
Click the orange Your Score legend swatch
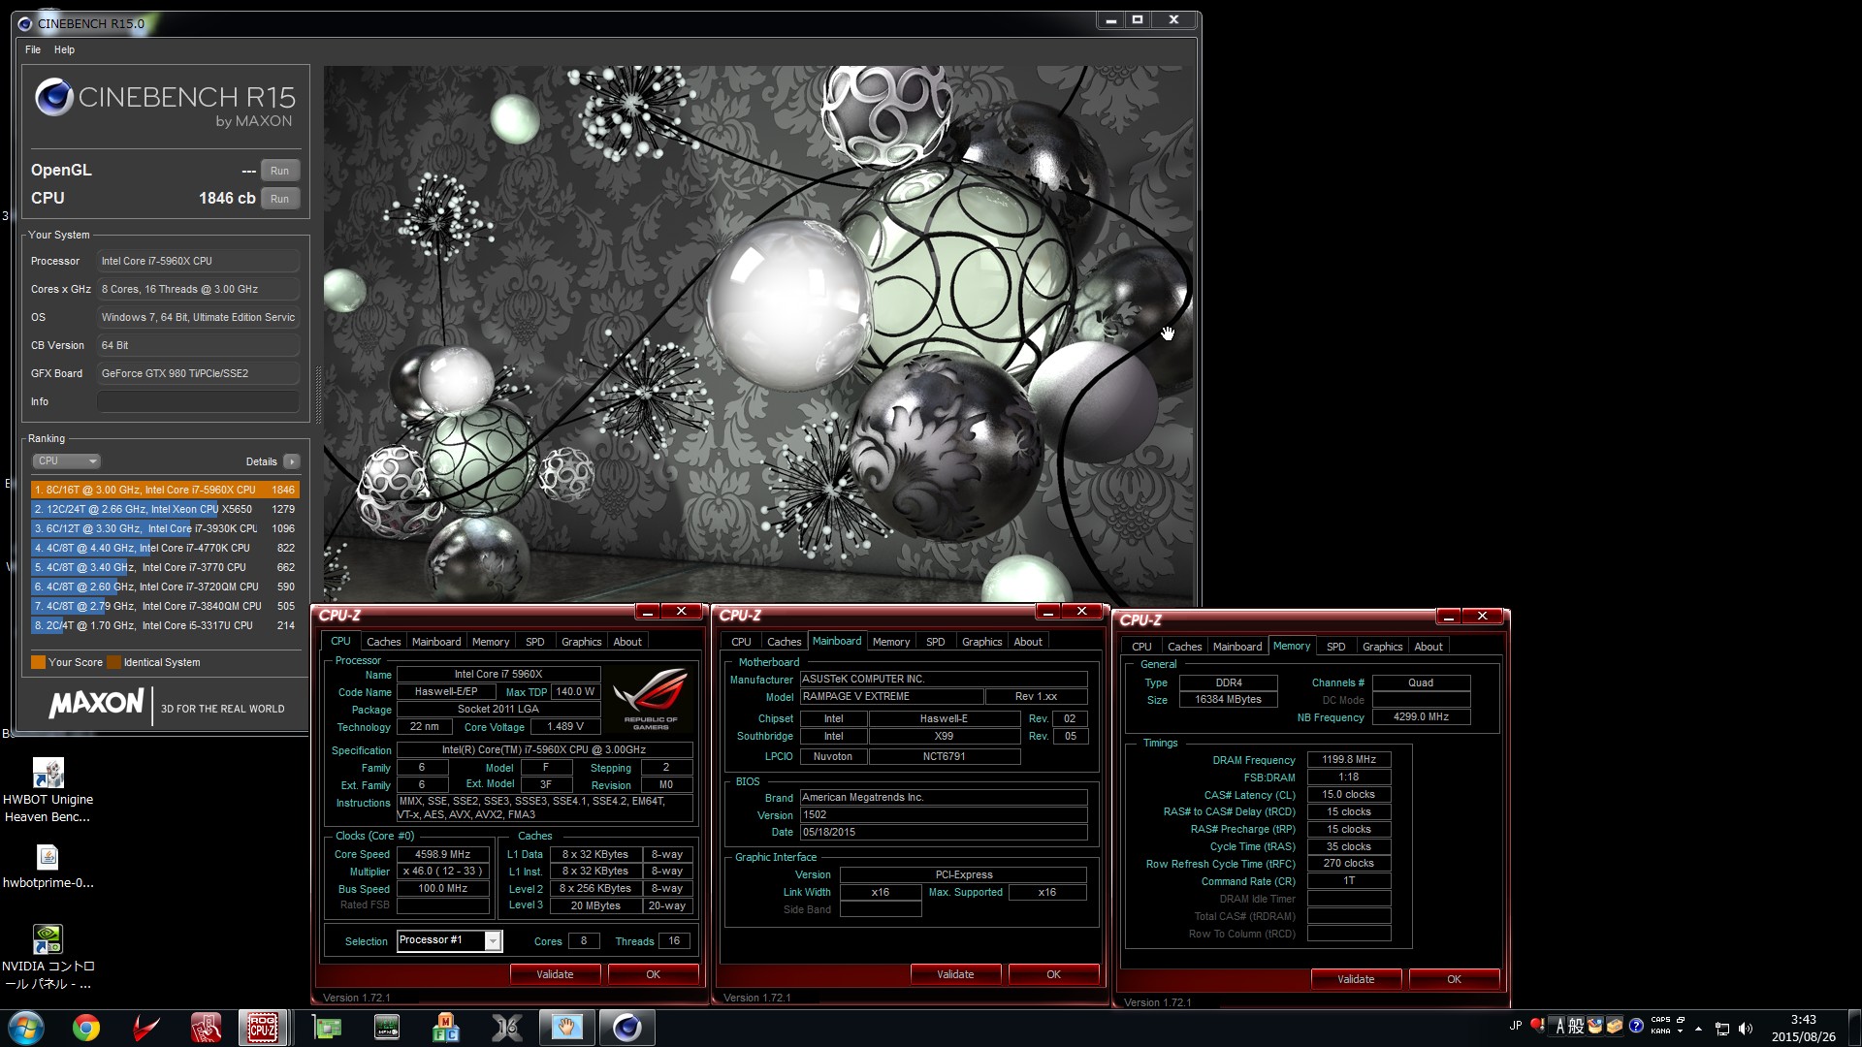tap(38, 662)
